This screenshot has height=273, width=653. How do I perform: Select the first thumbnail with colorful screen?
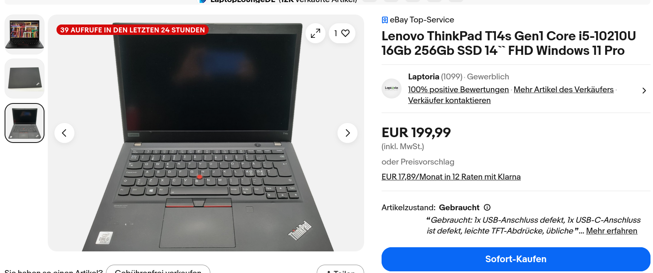pyautogui.click(x=25, y=34)
